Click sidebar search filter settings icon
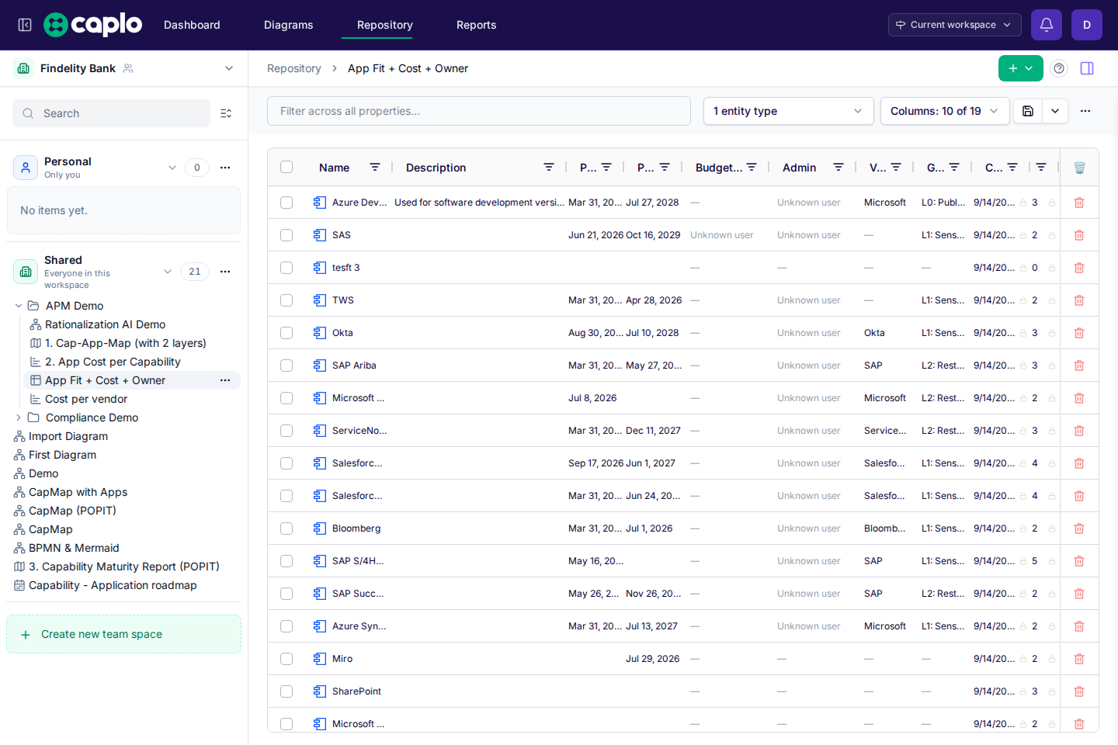Screen dimensions: 1118x745 coord(226,113)
